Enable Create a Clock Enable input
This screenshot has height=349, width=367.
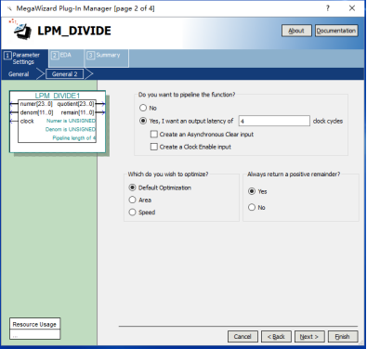click(154, 147)
